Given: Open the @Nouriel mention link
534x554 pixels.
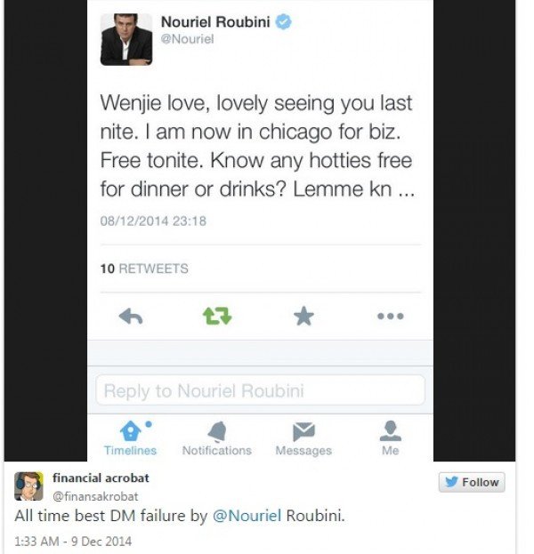Looking at the screenshot, I should (x=245, y=516).
